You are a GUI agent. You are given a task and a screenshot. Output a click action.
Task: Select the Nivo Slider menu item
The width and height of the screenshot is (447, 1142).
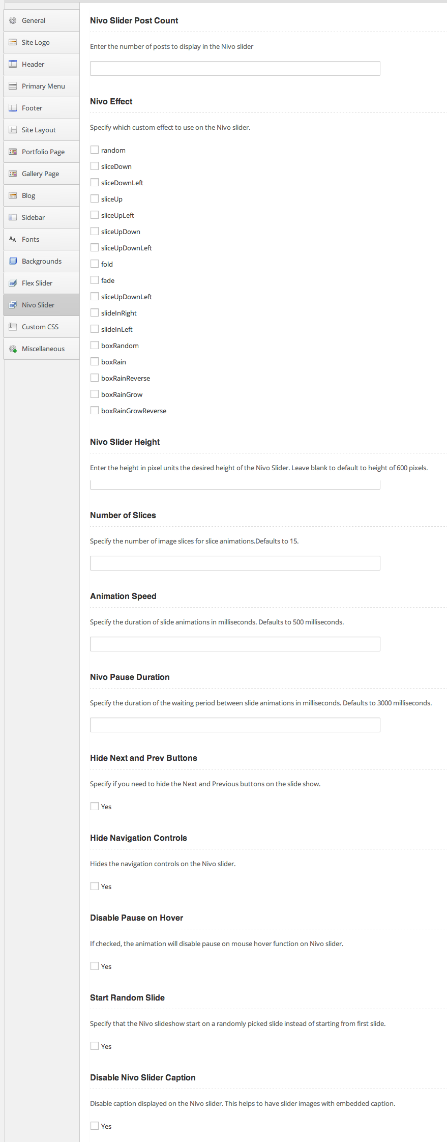[38, 305]
